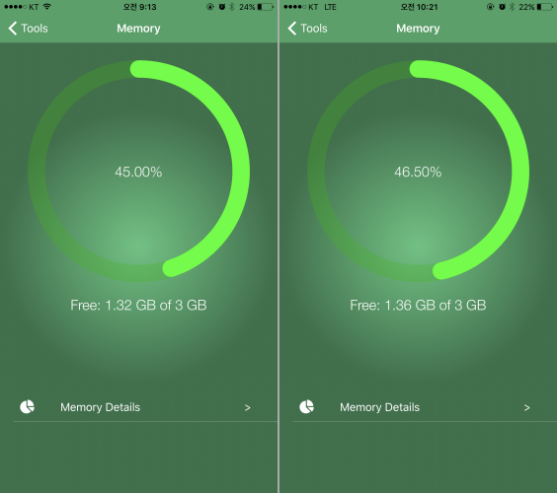
Task: Tap the pie chart icon on left screen
Action: point(27,407)
